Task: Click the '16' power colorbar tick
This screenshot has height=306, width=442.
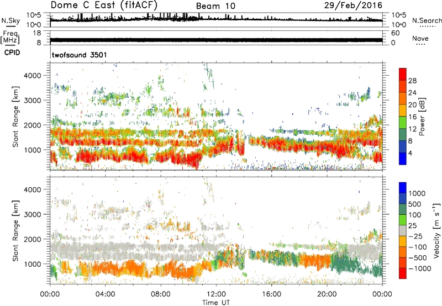Action: pyautogui.click(x=412, y=117)
